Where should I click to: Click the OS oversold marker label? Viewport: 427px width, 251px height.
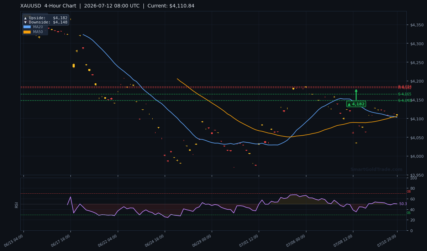[x=408, y=213]
